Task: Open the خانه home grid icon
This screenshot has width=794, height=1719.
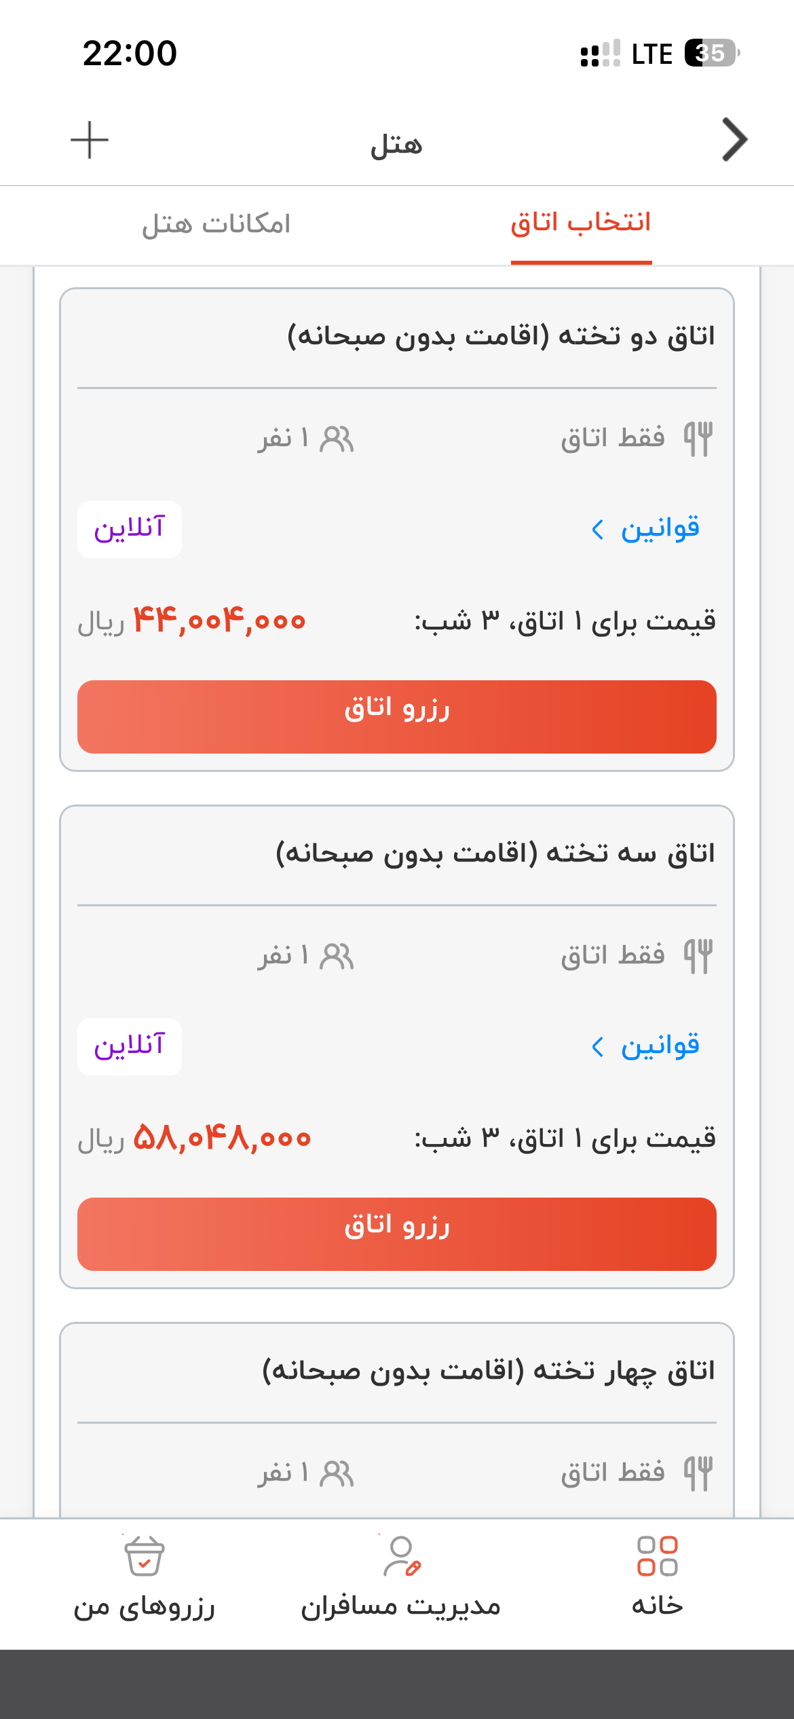Action: [657, 1556]
